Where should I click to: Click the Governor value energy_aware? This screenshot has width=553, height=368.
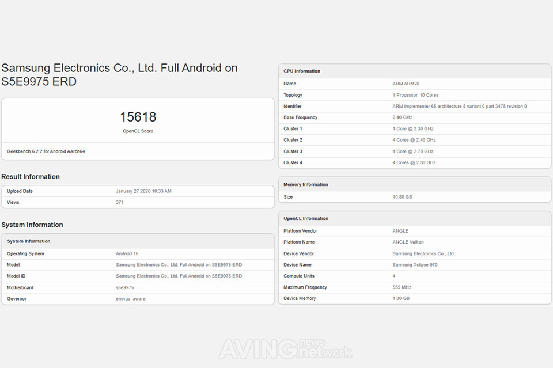point(131,299)
